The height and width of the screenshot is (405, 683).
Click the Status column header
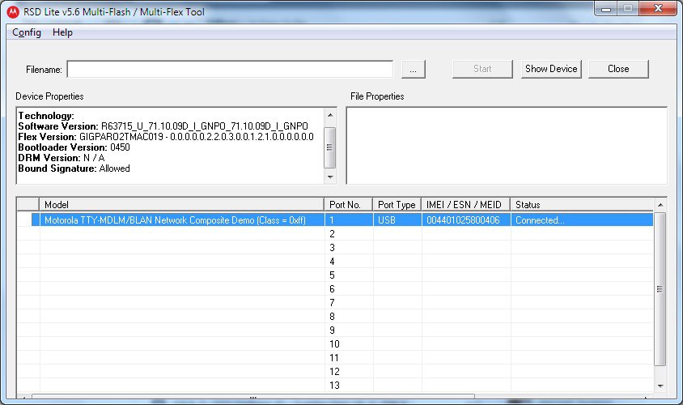pyautogui.click(x=582, y=204)
